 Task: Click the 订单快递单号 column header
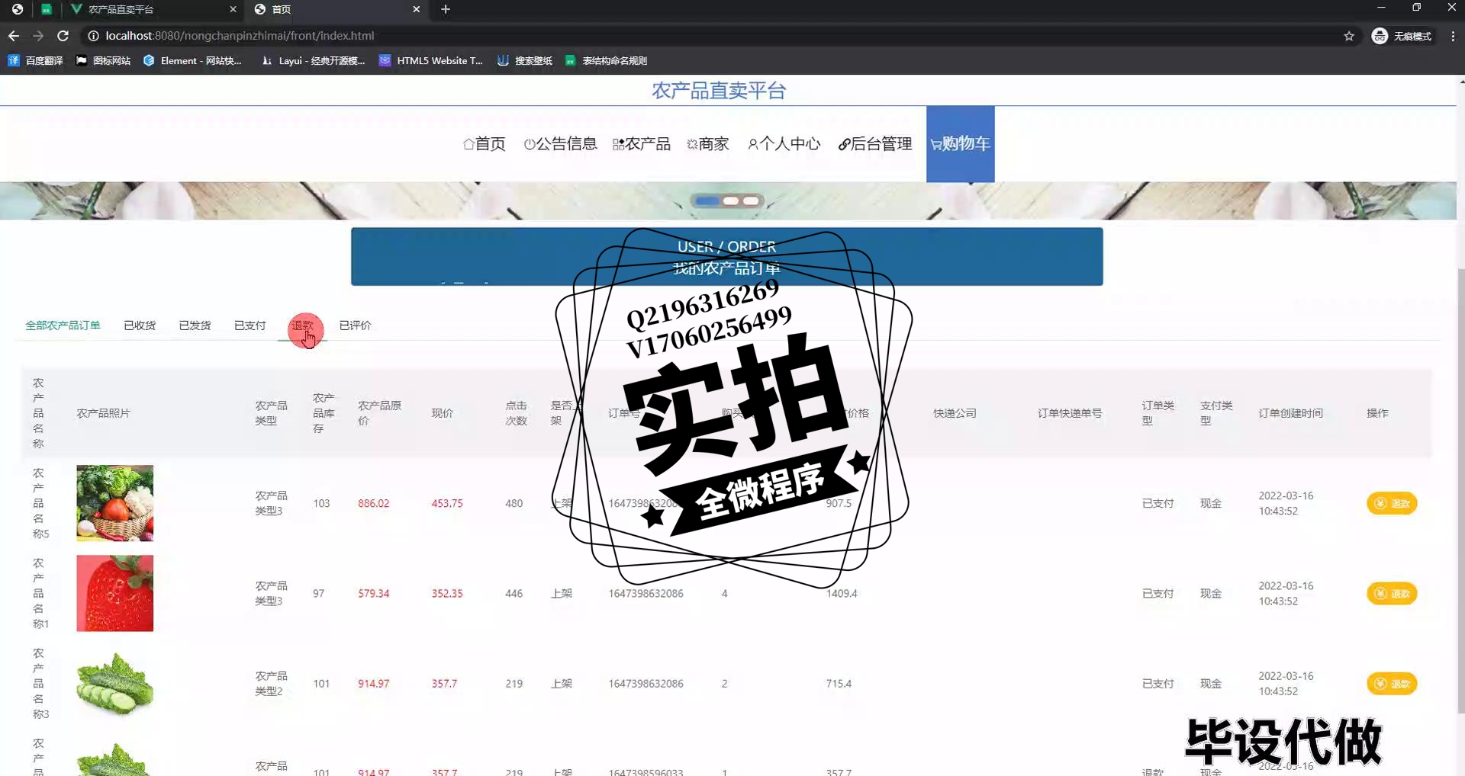pos(1069,413)
